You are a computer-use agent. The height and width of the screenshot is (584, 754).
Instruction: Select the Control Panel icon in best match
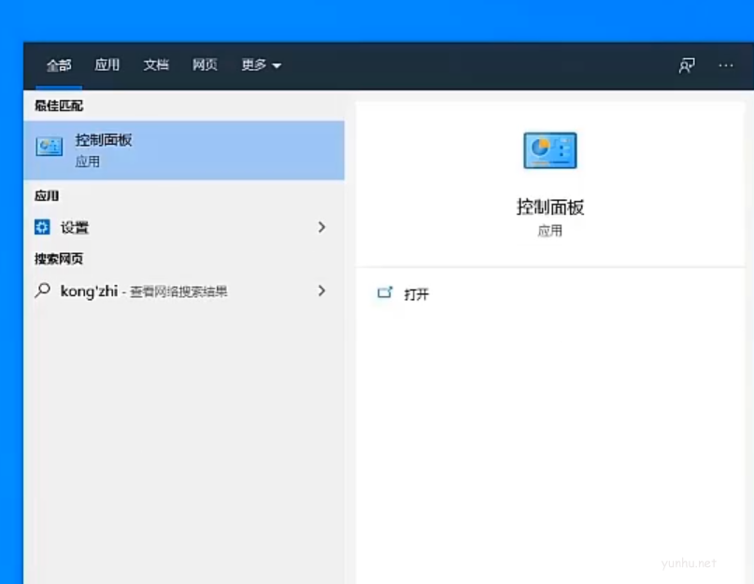coord(48,147)
